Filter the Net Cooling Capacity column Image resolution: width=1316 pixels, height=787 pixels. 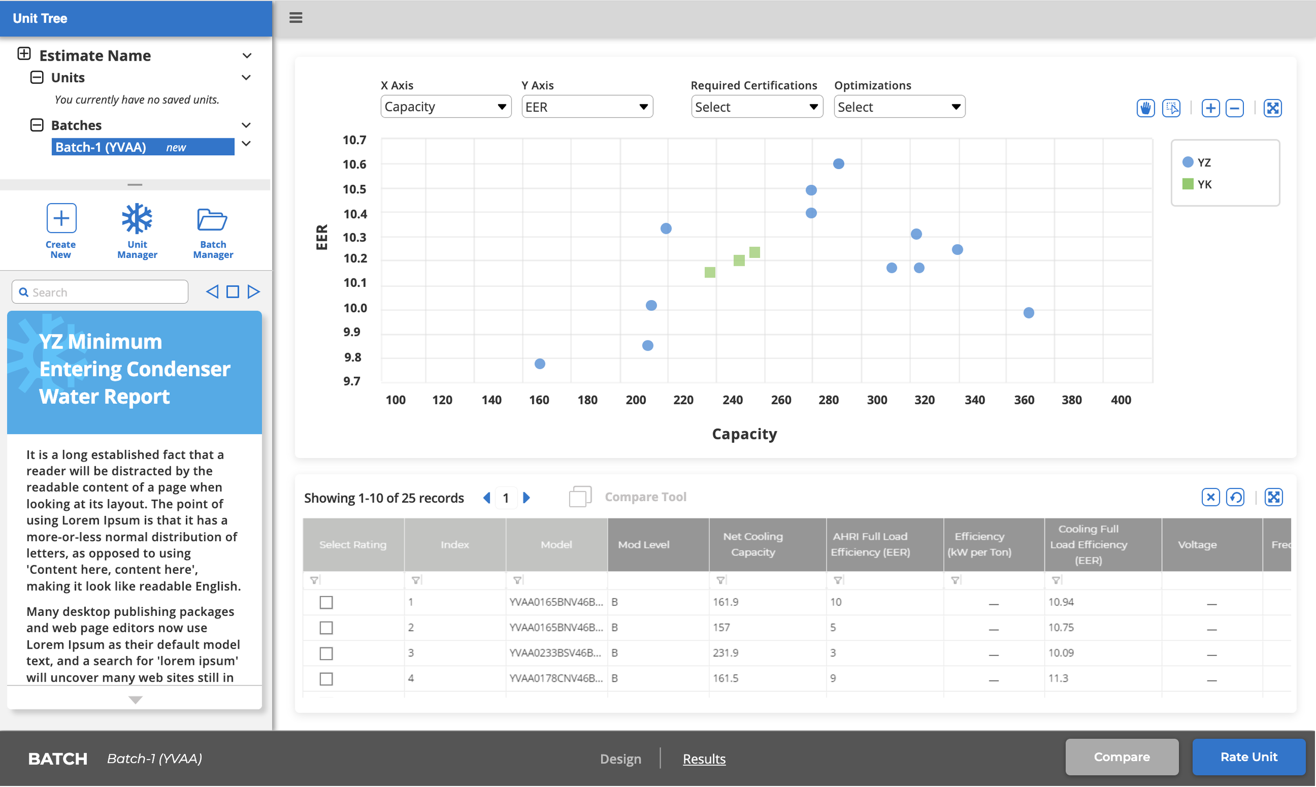tap(720, 581)
